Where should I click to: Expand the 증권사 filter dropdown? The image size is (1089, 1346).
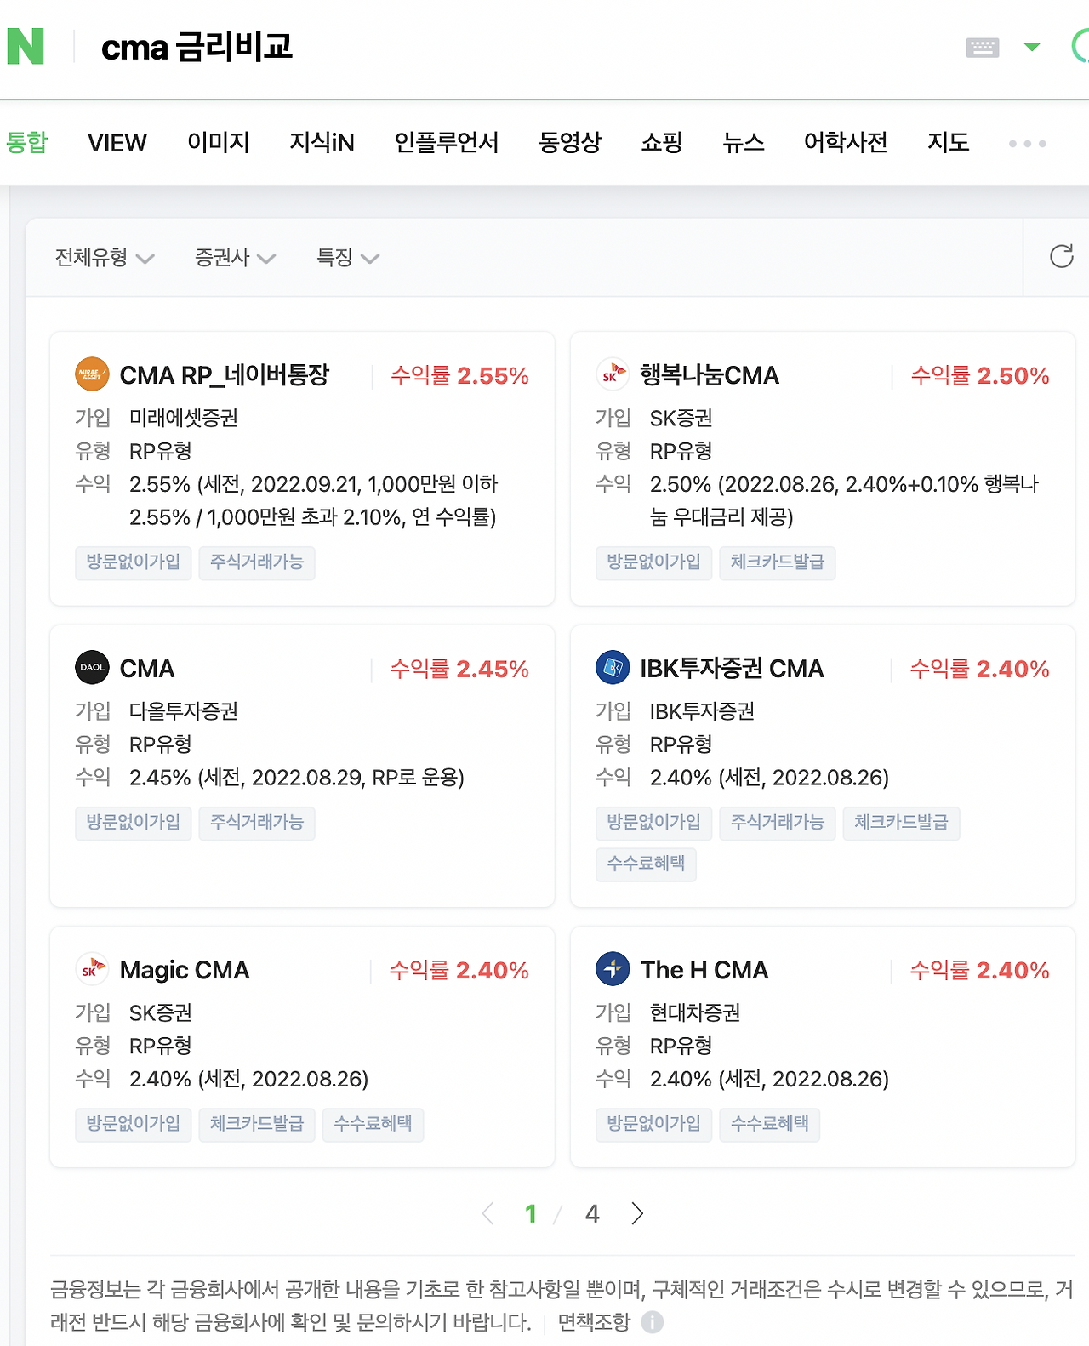click(x=235, y=258)
